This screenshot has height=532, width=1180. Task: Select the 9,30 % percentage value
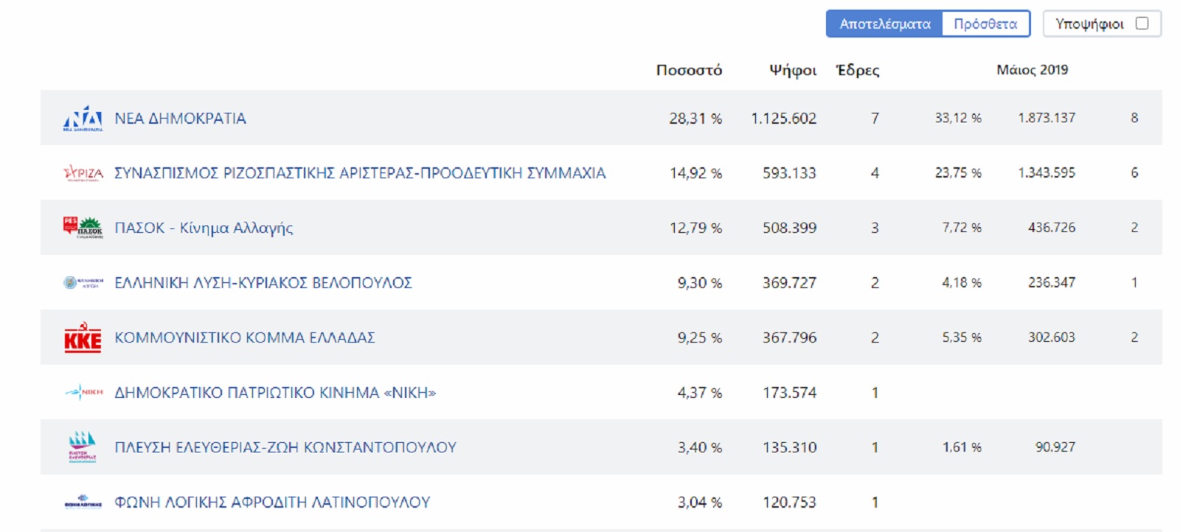700,282
